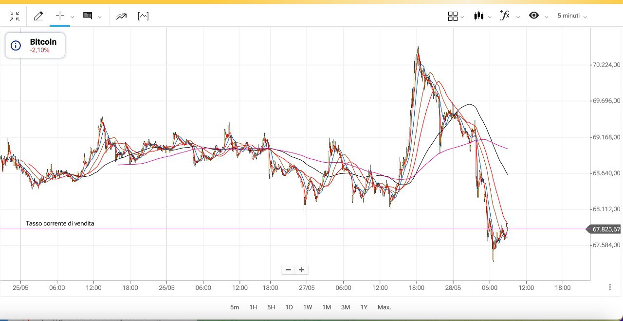The height and width of the screenshot is (321, 623).
Task: Click the candlestick chart type icon
Action: coord(479,16)
